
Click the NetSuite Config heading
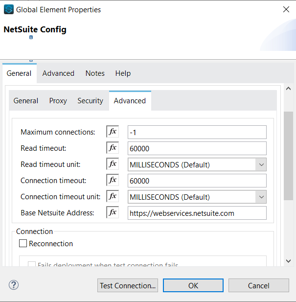pyautogui.click(x=35, y=29)
